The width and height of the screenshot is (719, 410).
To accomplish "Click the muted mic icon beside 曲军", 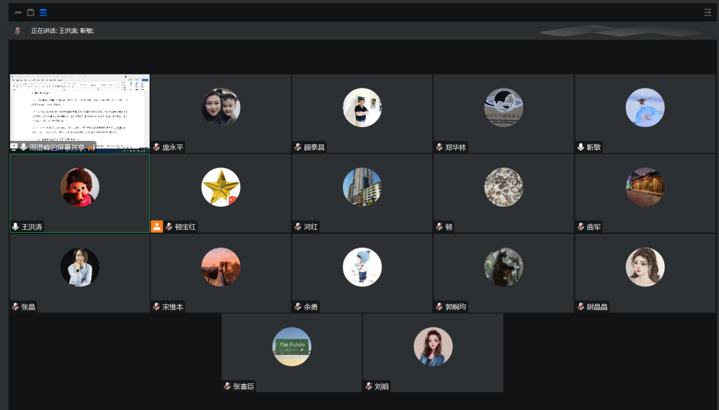I will point(581,227).
